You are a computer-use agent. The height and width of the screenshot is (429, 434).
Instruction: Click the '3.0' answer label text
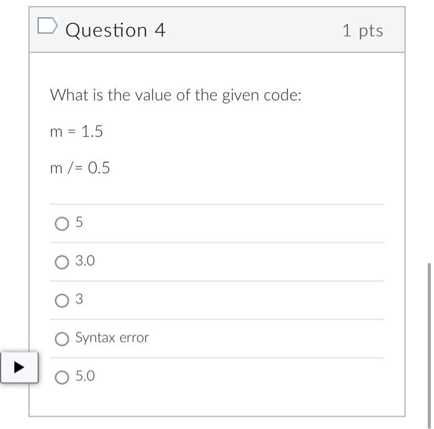pos(85,261)
